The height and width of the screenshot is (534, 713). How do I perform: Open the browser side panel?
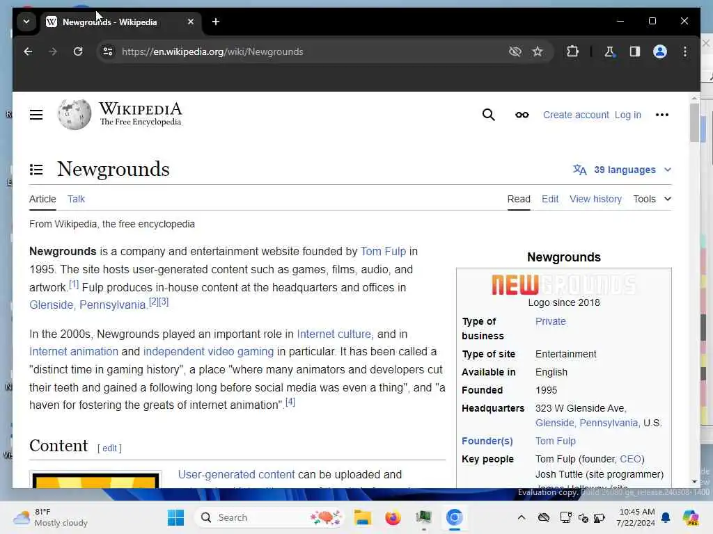(635, 51)
